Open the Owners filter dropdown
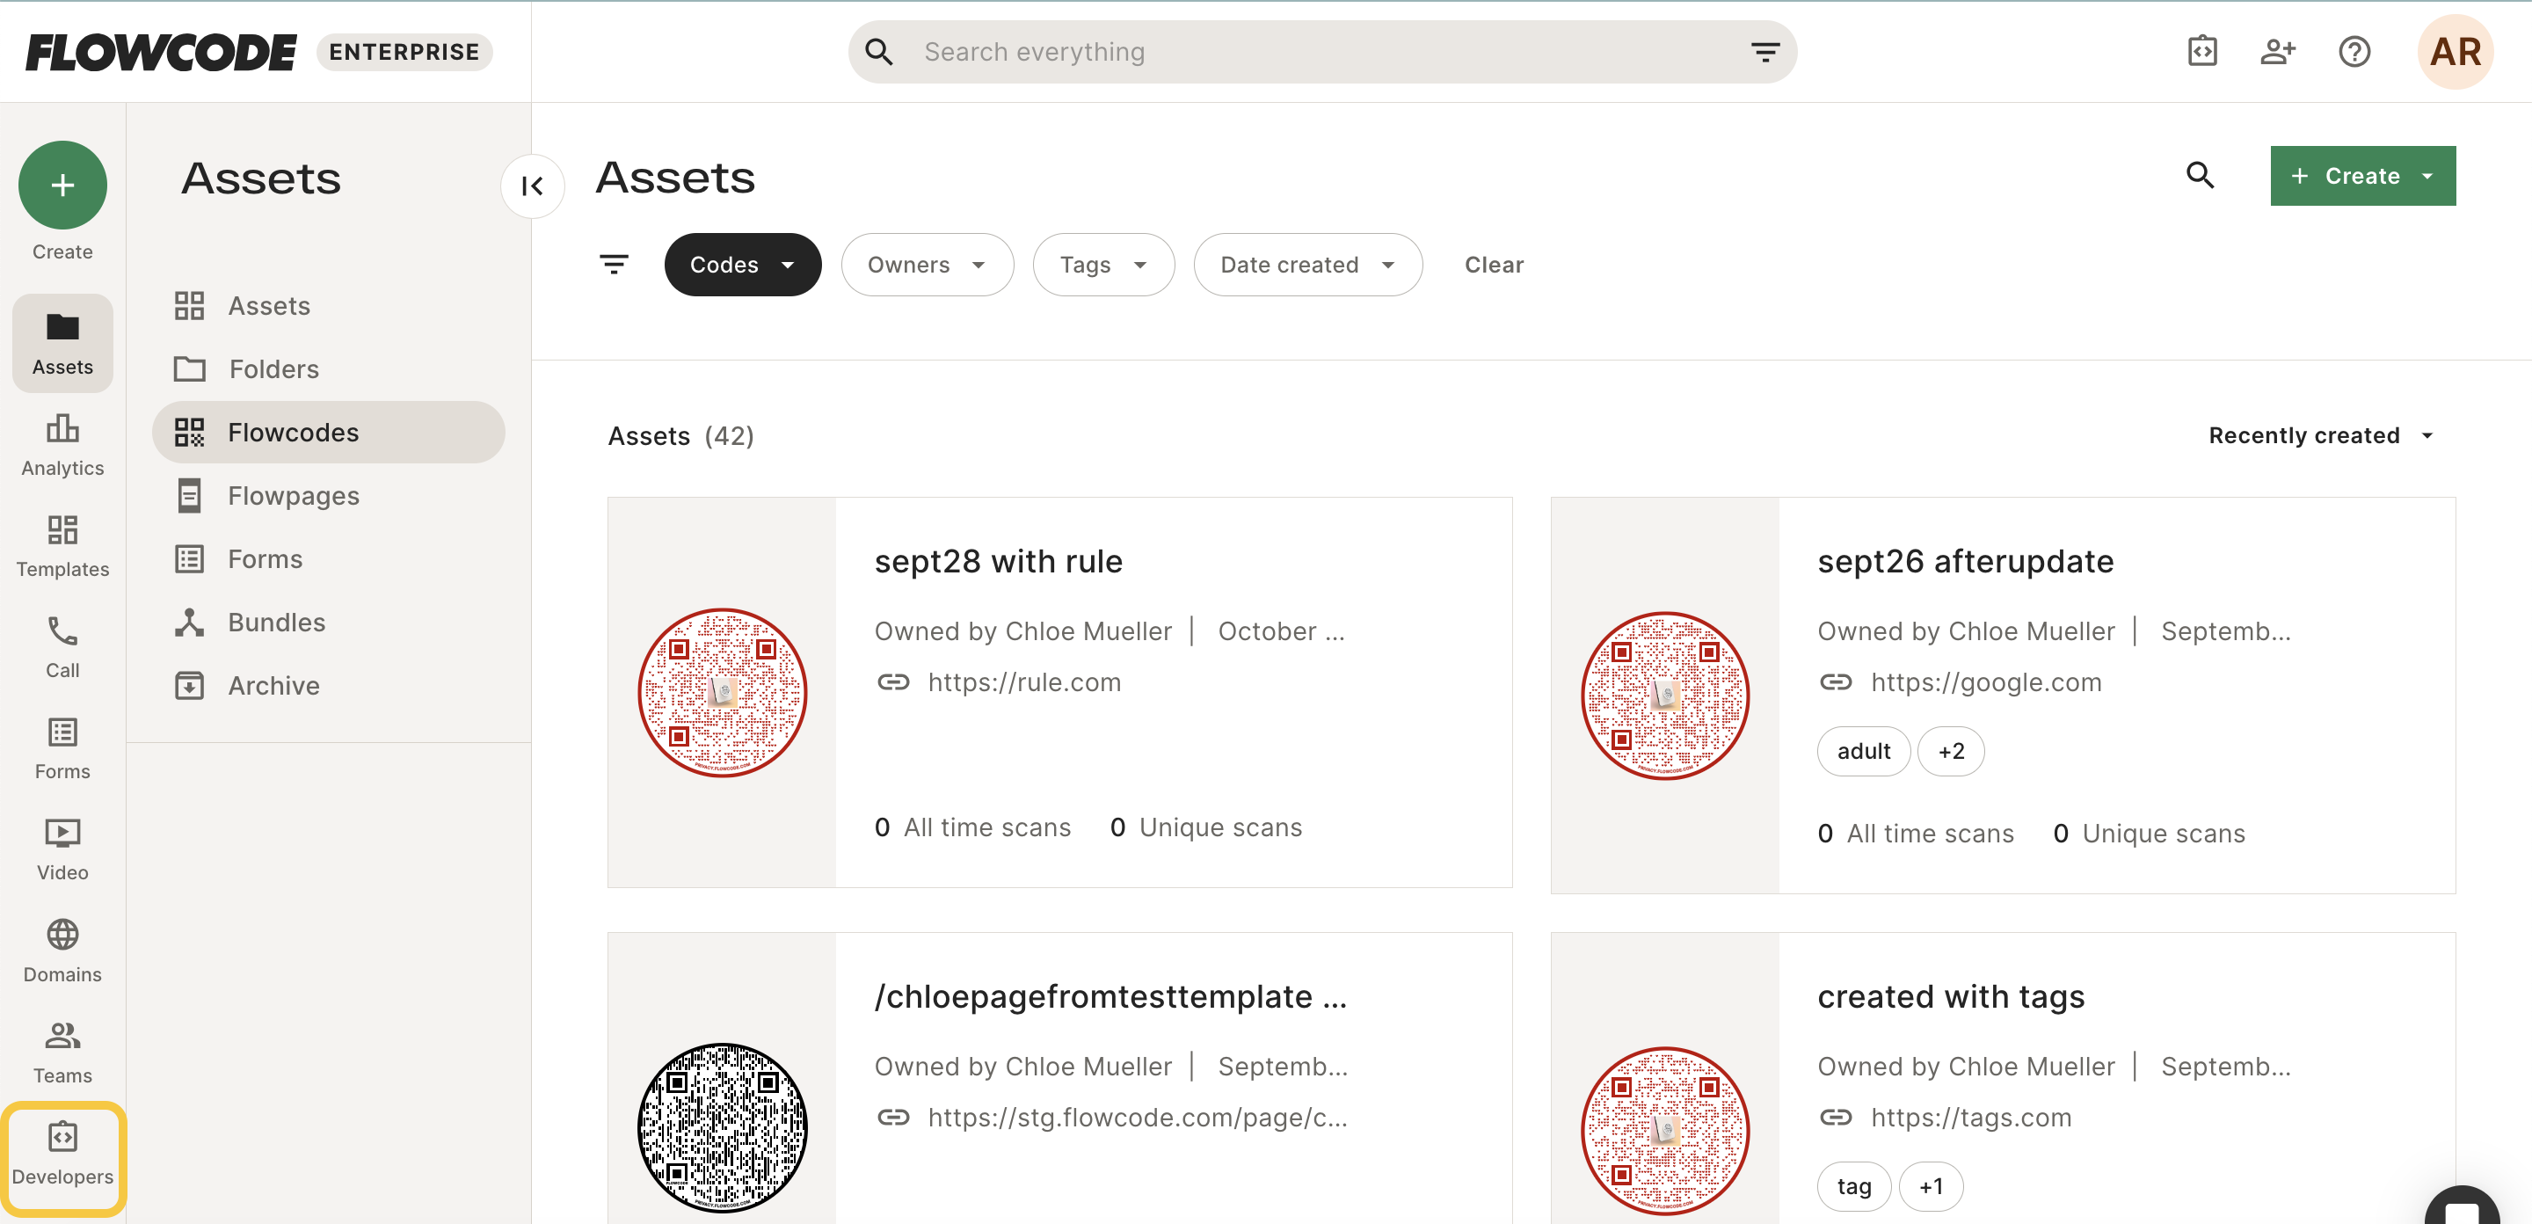The width and height of the screenshot is (2532, 1224). (927, 265)
